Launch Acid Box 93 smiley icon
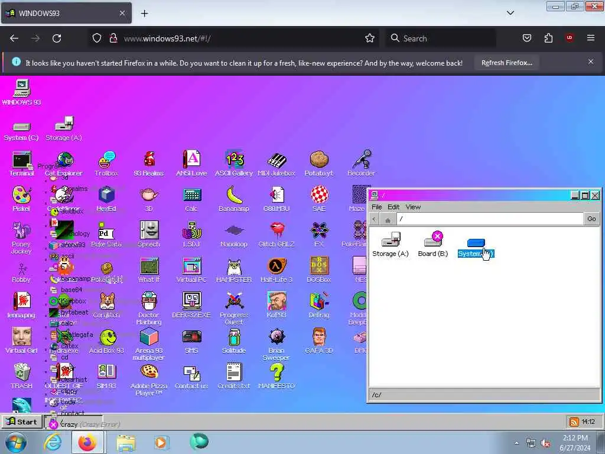Screen dimensions: 605x454 [106, 341]
